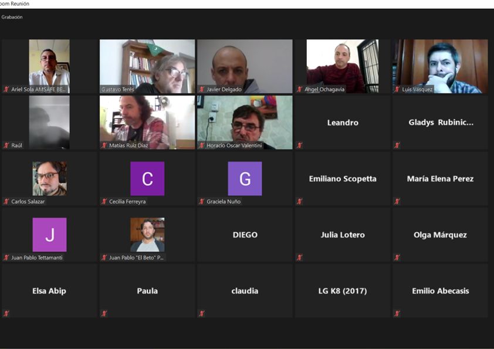Click muted mic icon on Olga Márquez tile

click(x=397, y=257)
